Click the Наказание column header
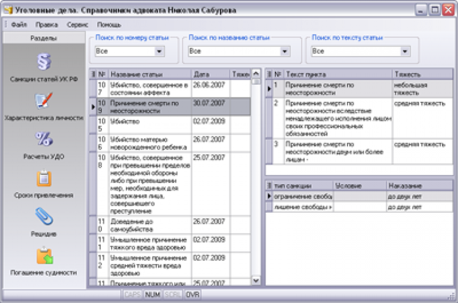 tap(420, 186)
